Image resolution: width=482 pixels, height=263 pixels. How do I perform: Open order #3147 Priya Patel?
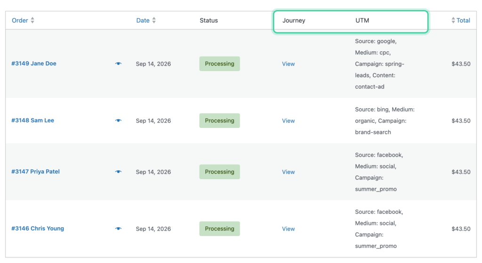pos(35,172)
